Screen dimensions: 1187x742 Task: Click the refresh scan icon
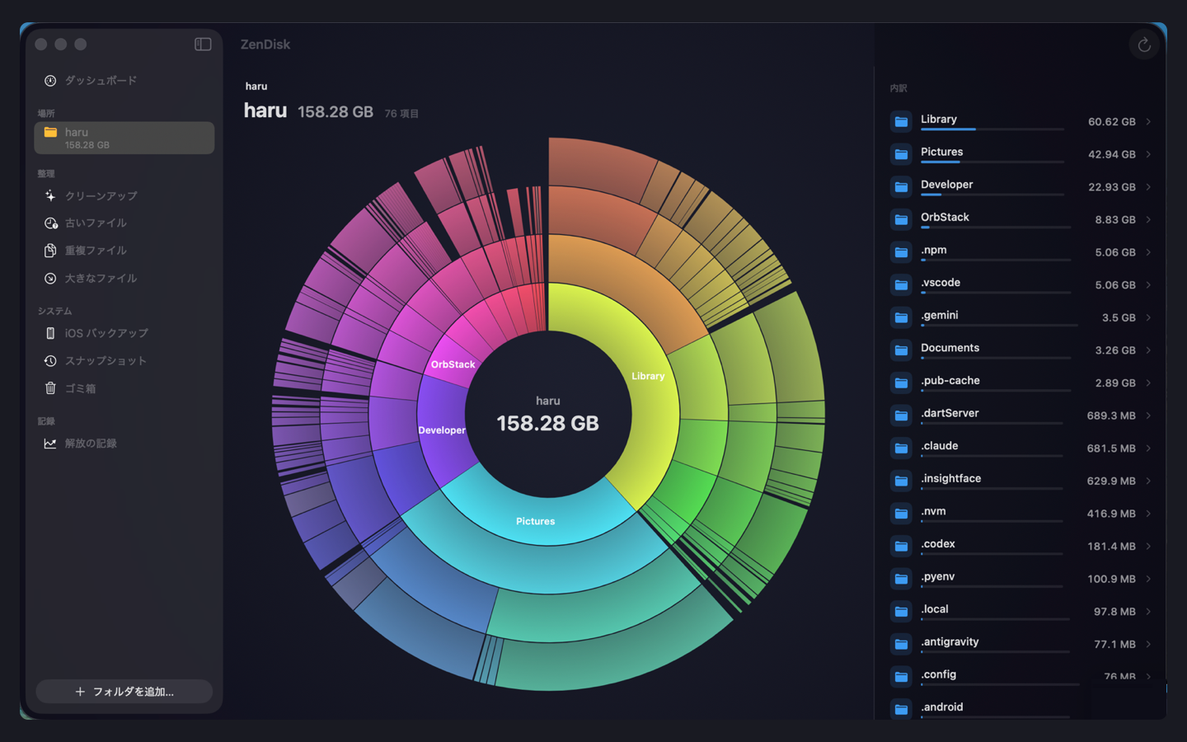(x=1144, y=45)
